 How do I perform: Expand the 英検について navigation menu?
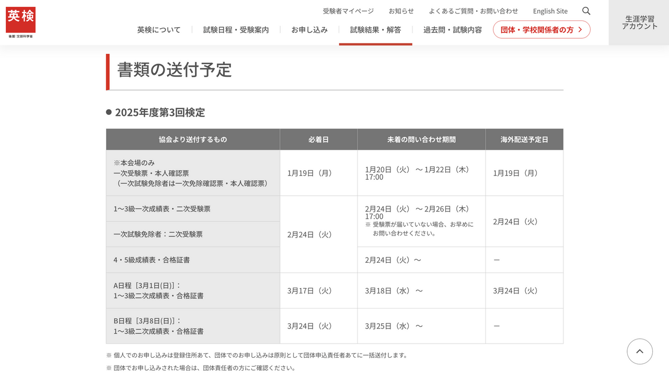(x=158, y=30)
